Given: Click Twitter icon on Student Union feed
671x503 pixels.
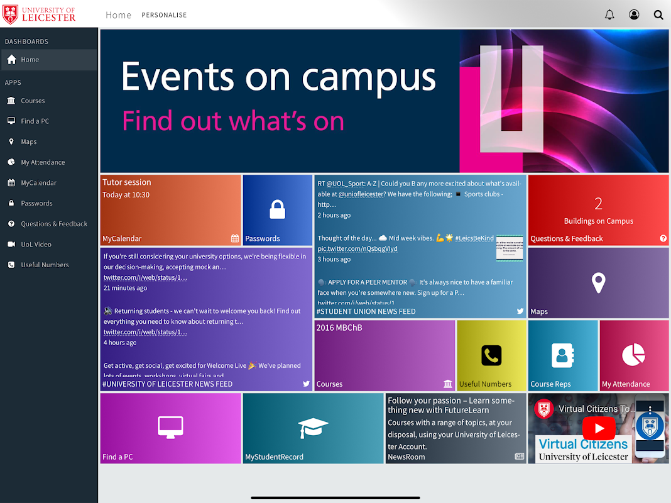Looking at the screenshot, I should (x=520, y=311).
